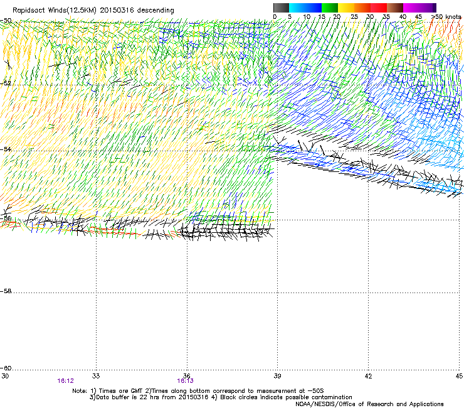Click longitude label 39 on bottom axis
This screenshot has width=464, height=408.
point(277,376)
